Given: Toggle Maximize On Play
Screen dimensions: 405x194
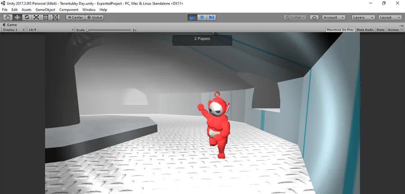Looking at the screenshot, I should click(x=340, y=30).
